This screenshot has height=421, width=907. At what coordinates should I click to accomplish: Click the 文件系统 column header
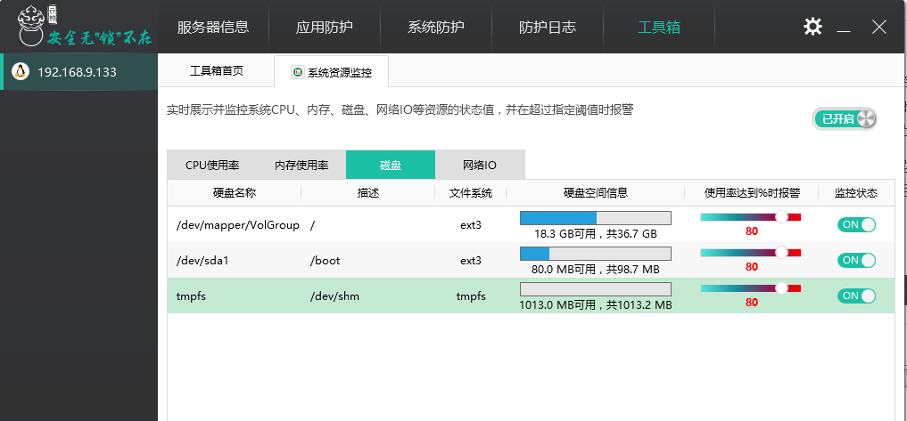[471, 193]
